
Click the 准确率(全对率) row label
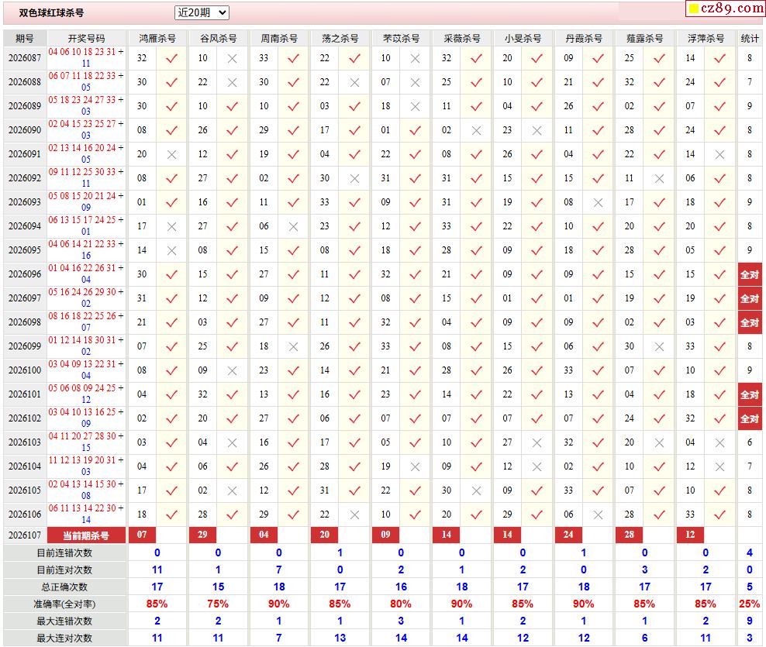pyautogui.click(x=64, y=604)
